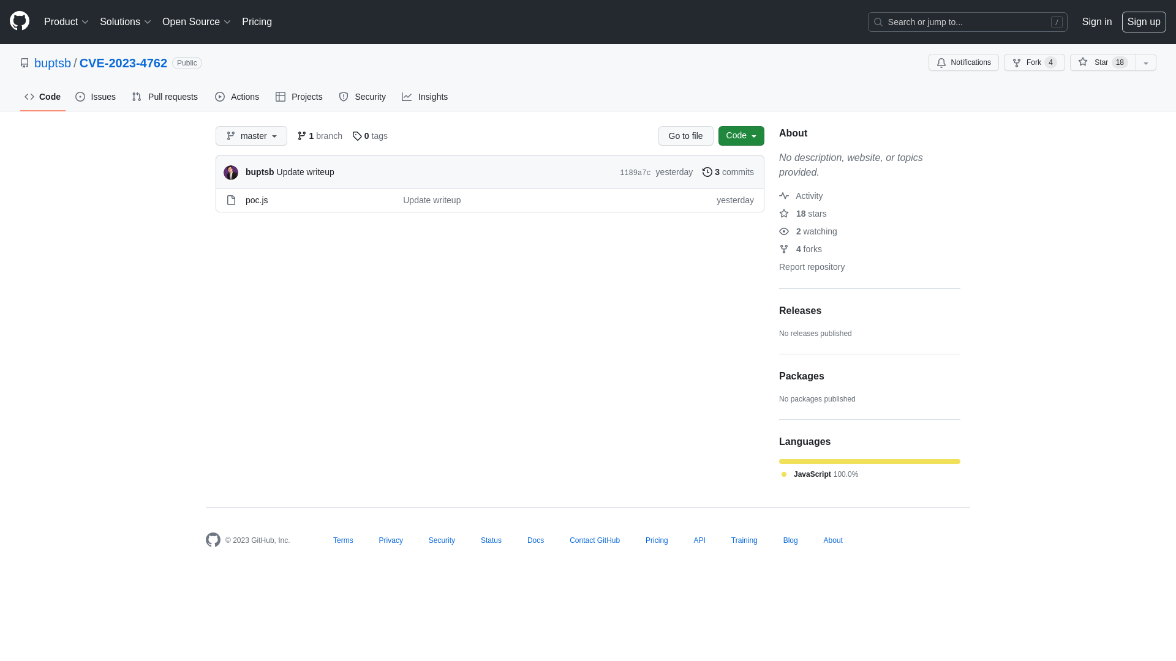
Task: Focus the Search or jump to field
Action: [968, 22]
